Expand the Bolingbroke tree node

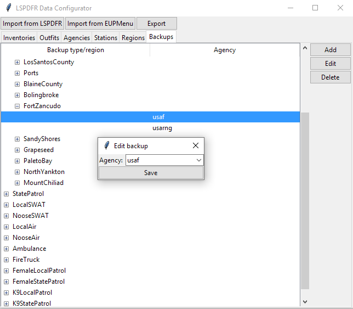[17, 95]
